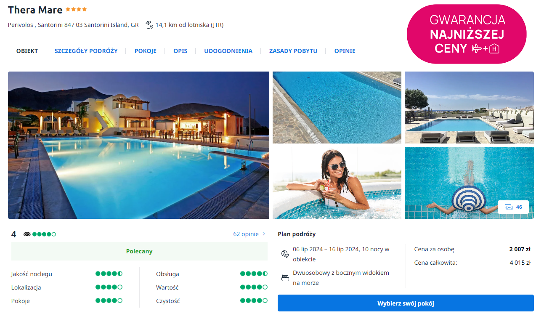
Task: Open the large night pool photo
Action: [138, 145]
